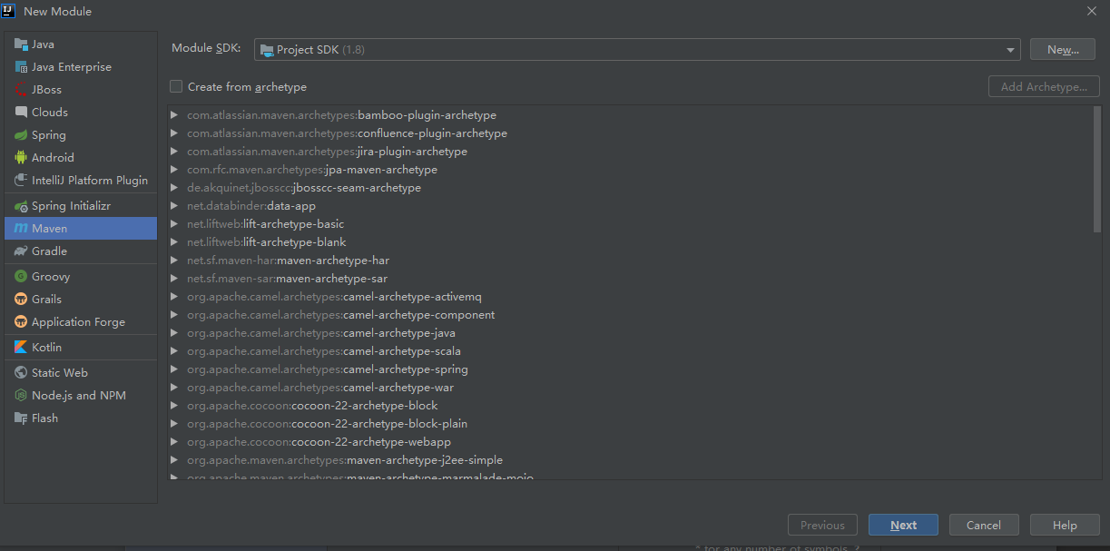Click the Grails icon
The width and height of the screenshot is (1110, 551).
pos(21,299)
